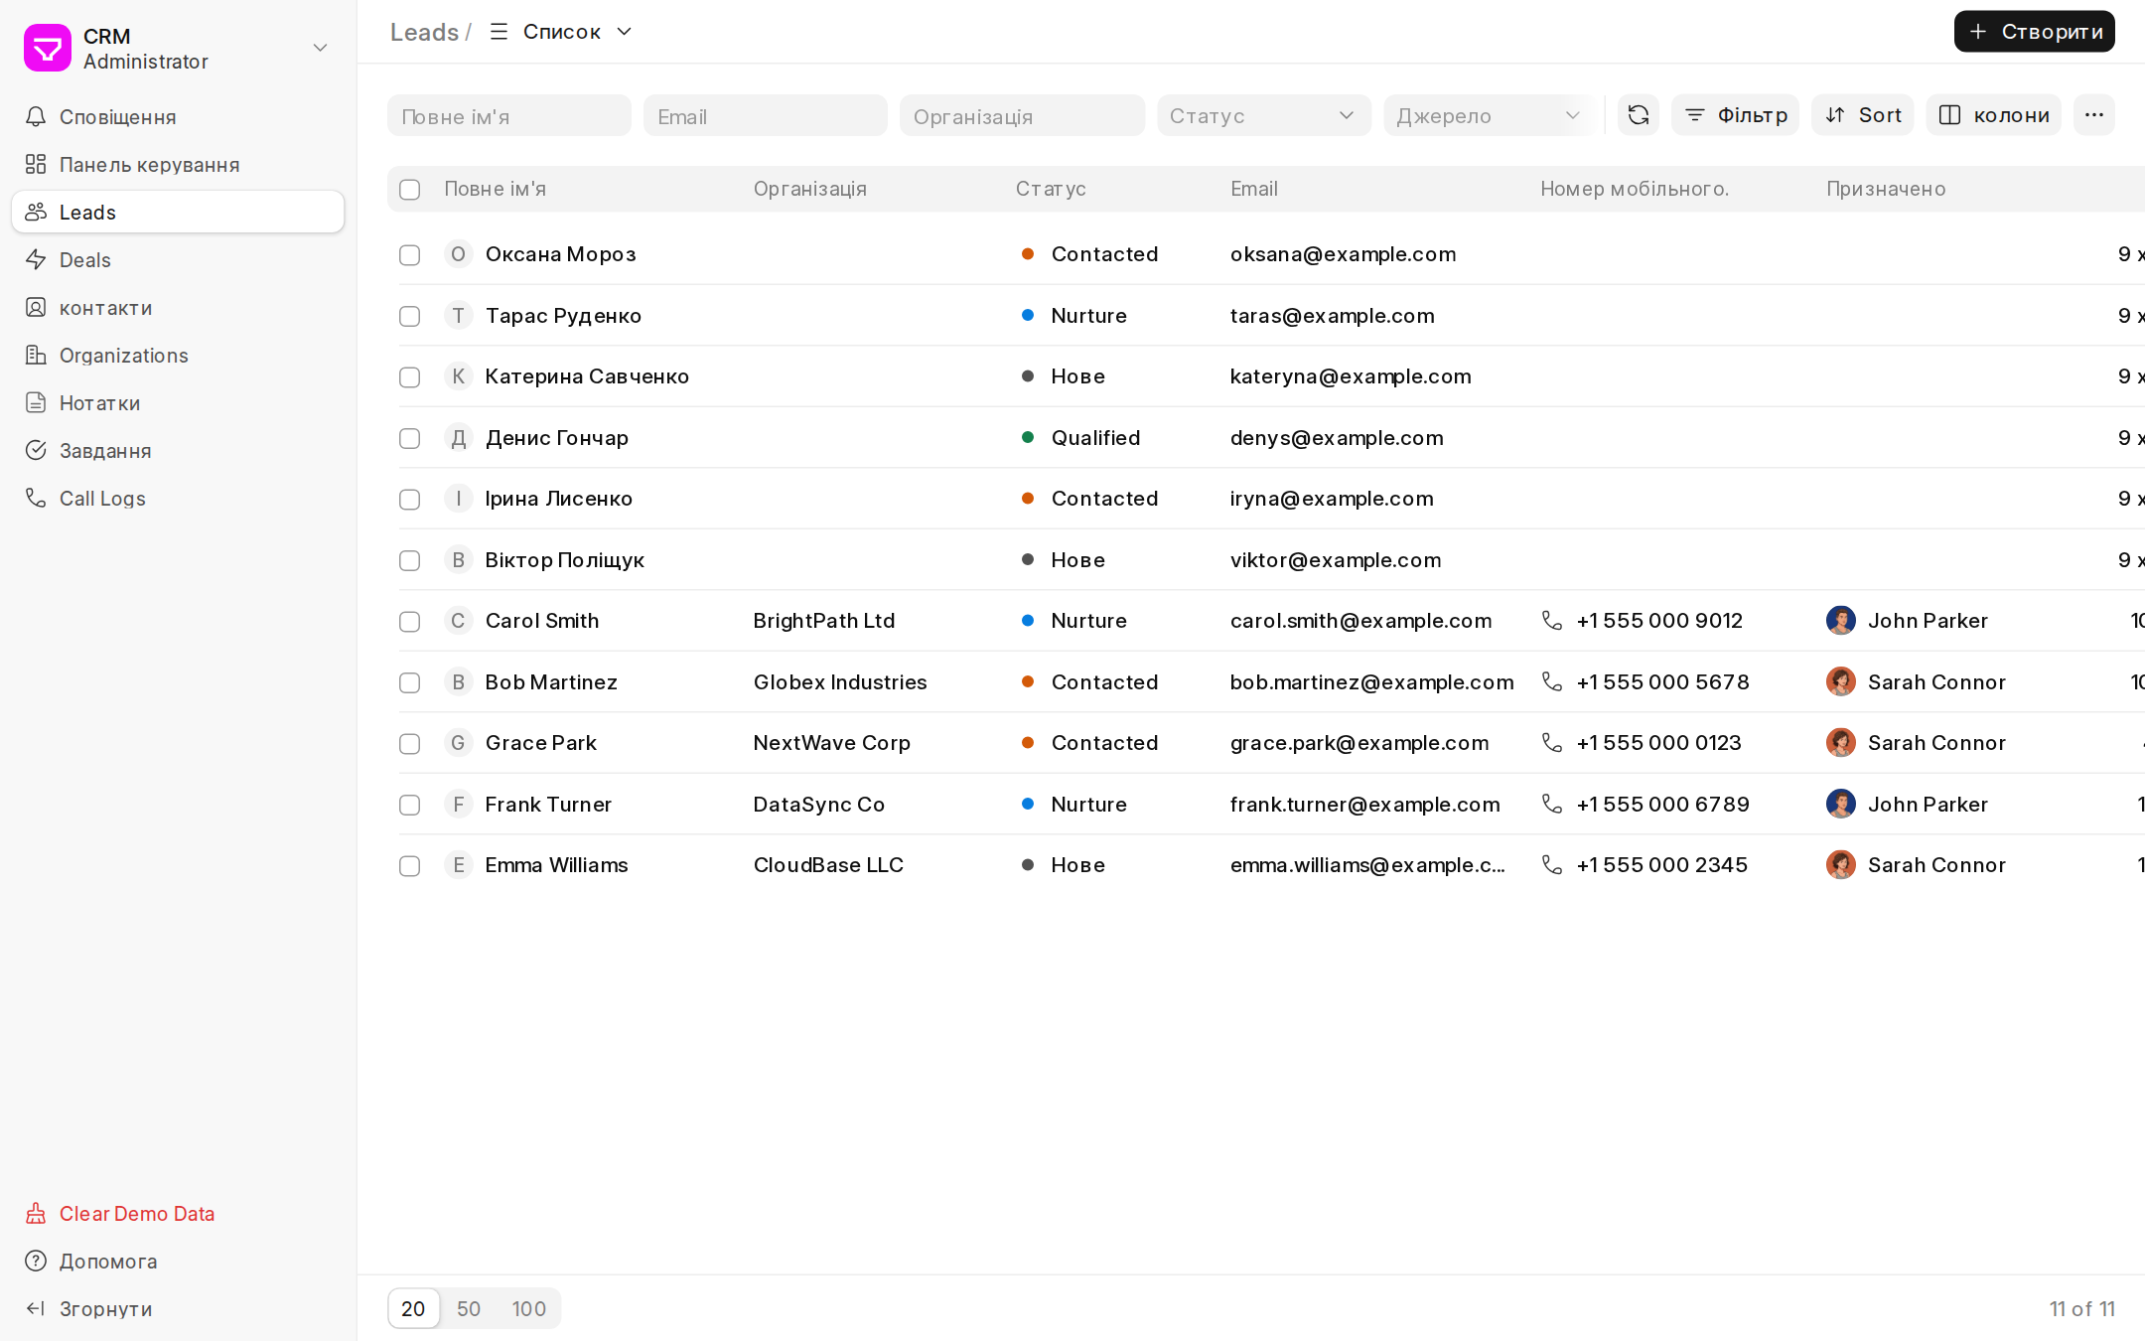The image size is (2145, 1341).
Task: Click Sarah Connor avatar in Bob Martinez row
Action: (1841, 682)
